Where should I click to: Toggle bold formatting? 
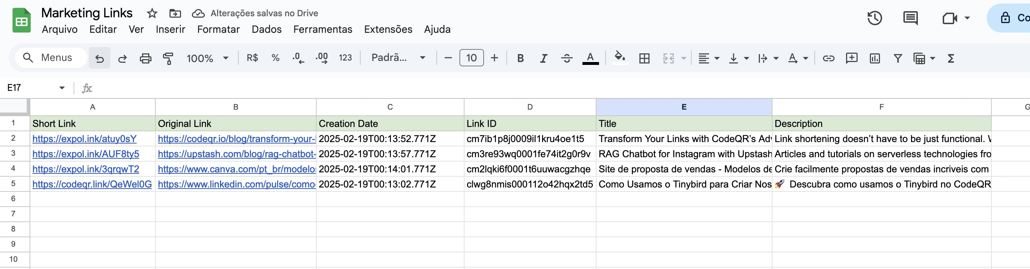520,58
